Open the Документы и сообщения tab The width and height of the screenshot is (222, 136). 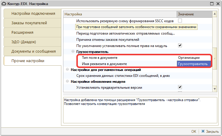coord(33,51)
